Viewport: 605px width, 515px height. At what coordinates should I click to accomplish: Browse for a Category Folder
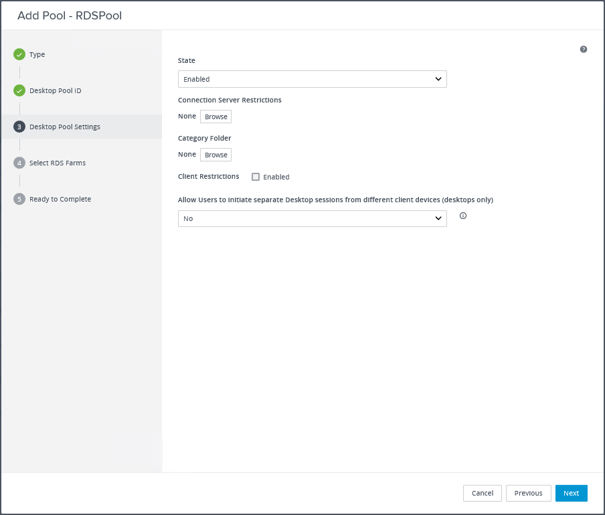(x=215, y=155)
